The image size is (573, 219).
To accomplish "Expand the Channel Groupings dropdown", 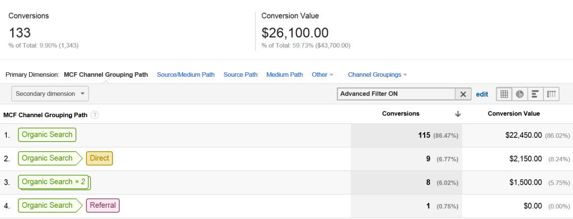I will 378,74.
